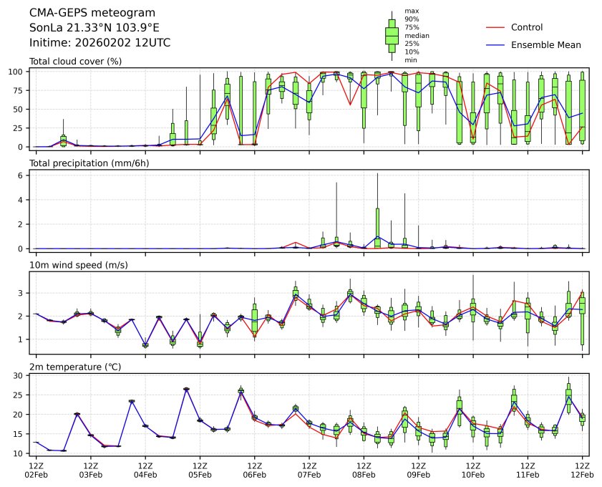Click the tallest green precipitation box near 08Feb
The height and width of the screenshot is (487, 602).
pos(377,227)
